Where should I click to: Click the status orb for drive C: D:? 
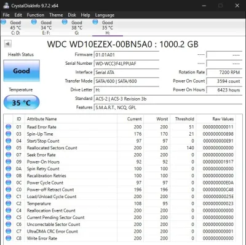pyautogui.click(x=4, y=22)
